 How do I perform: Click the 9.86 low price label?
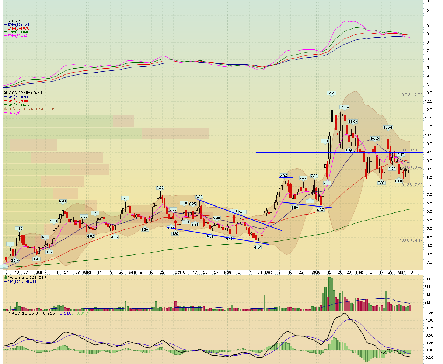click(x=349, y=150)
